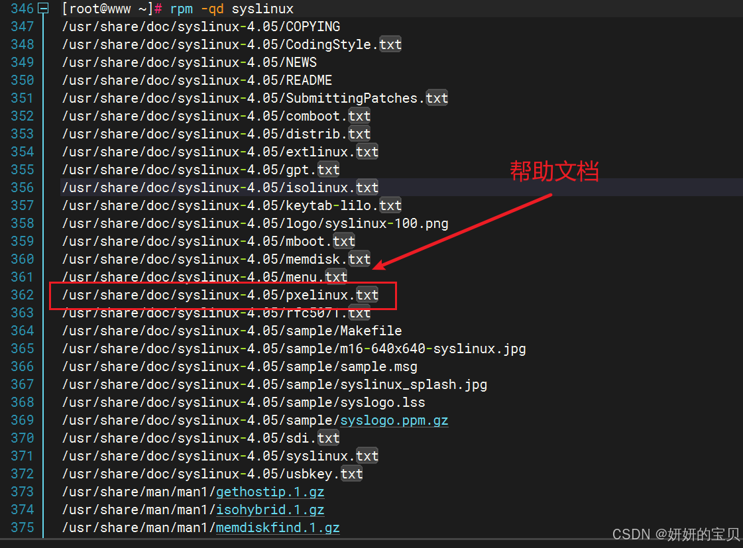This screenshot has height=548, width=743.
Task: Select the line ending in pxelinux.txt
Action: [220, 295]
